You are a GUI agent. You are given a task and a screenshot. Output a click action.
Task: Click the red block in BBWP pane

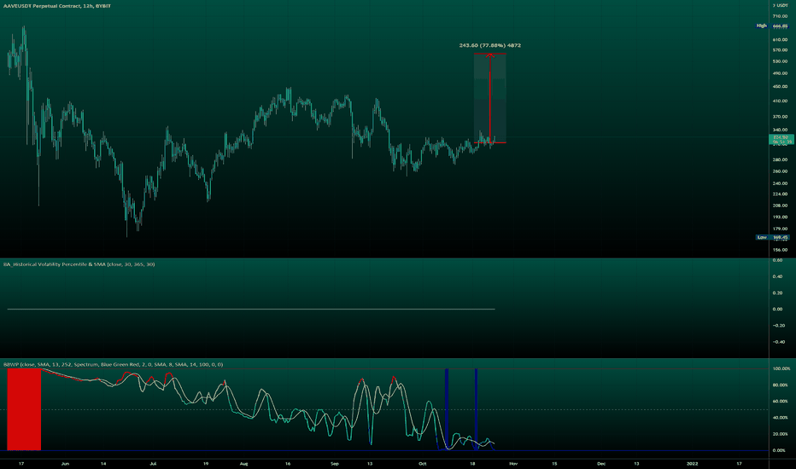click(x=24, y=409)
